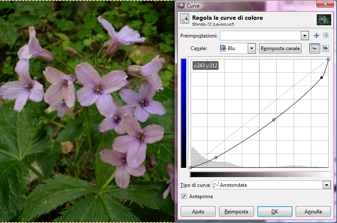Click in the Preimpostazioni text field

[x=260, y=36]
